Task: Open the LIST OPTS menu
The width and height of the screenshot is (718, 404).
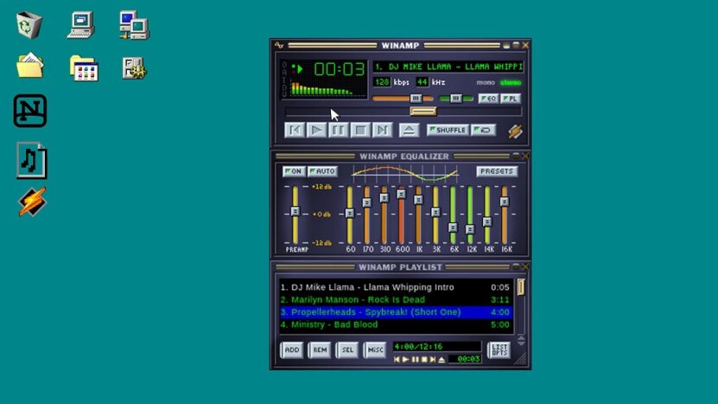Action: 499,349
